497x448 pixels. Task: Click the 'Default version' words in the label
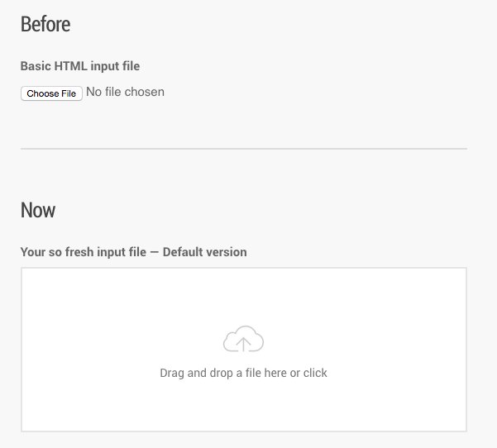205,252
